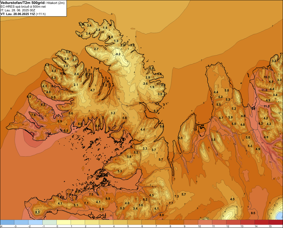
Task: Click the '2.6' temperature value
Action: point(145,84)
